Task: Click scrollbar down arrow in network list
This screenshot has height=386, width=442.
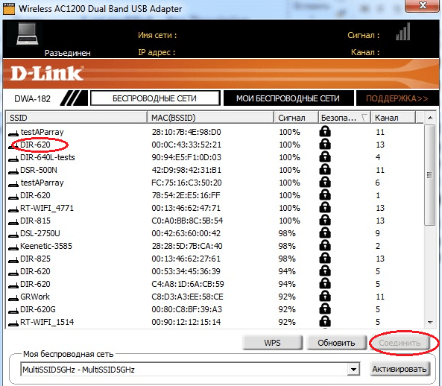Action: [x=430, y=322]
